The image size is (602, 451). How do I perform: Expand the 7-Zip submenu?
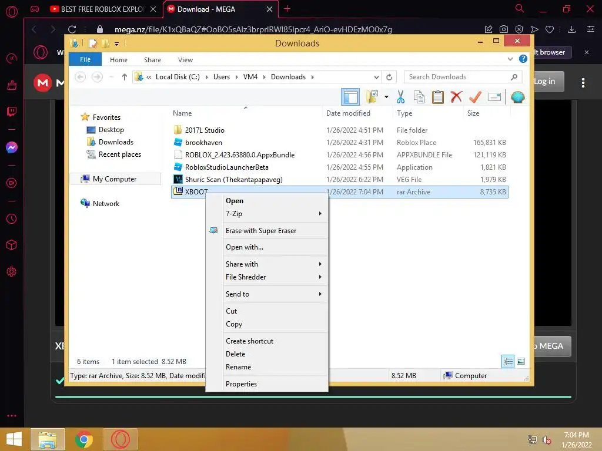tap(267, 214)
